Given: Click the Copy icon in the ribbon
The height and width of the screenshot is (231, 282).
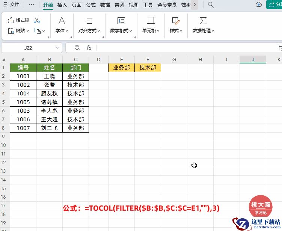Looking at the screenshot, I should click(x=38, y=31).
